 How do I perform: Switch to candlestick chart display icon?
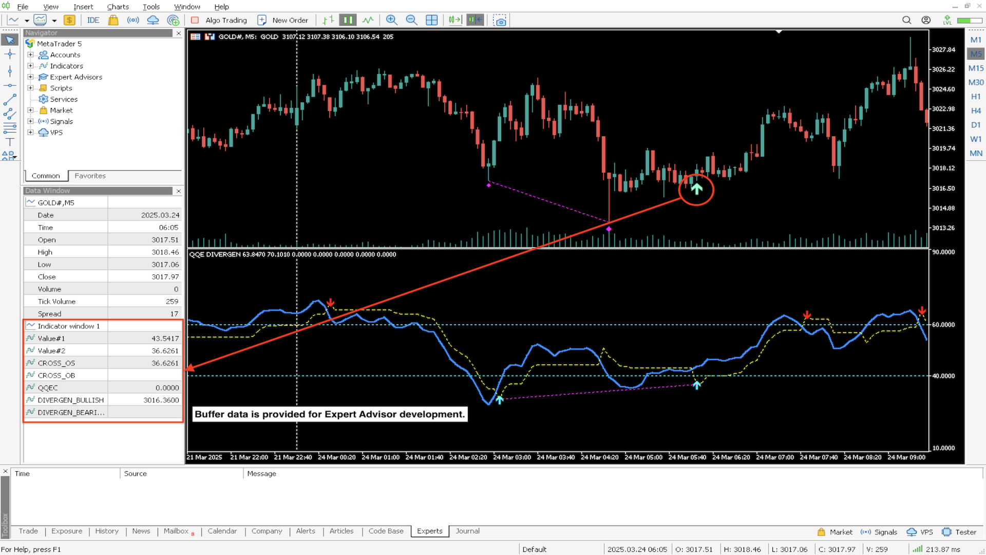coord(348,20)
